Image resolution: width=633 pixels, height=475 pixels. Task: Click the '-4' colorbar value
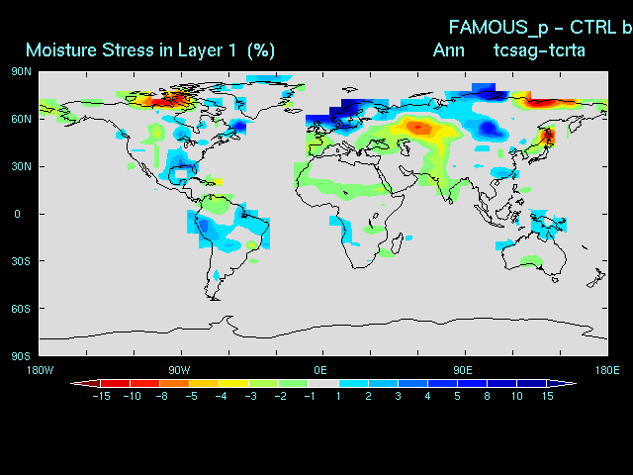221,396
